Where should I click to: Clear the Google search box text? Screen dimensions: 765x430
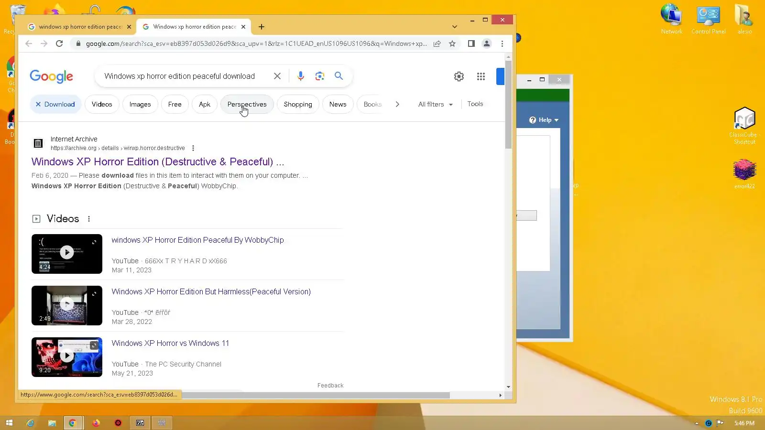pyautogui.click(x=277, y=76)
